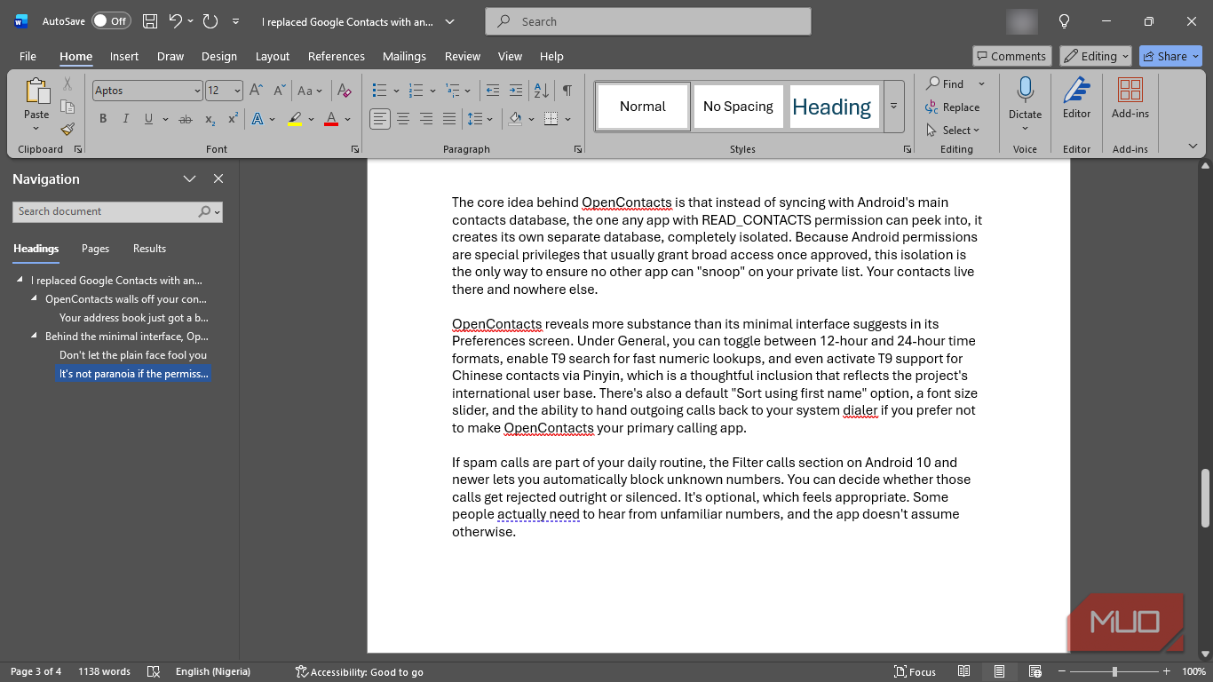Click the Share button

[1170, 56]
